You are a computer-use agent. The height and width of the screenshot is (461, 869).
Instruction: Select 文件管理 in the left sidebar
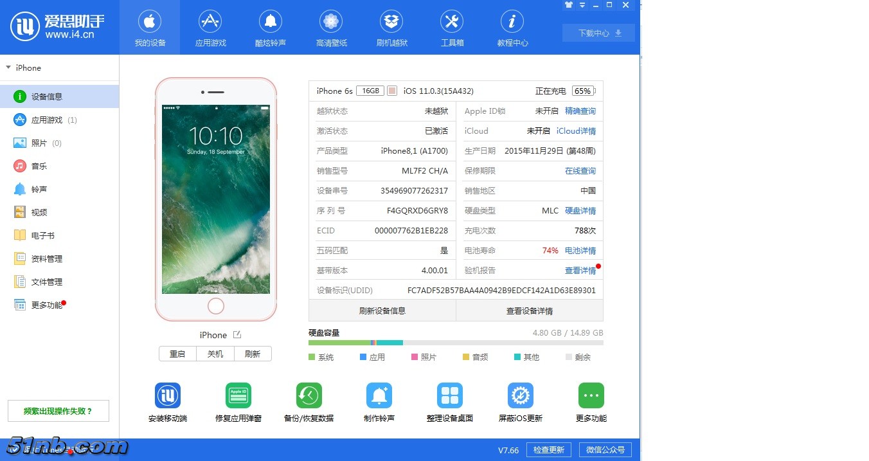pyautogui.click(x=46, y=282)
